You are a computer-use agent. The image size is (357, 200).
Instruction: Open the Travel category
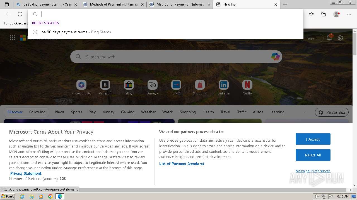[x=225, y=112]
